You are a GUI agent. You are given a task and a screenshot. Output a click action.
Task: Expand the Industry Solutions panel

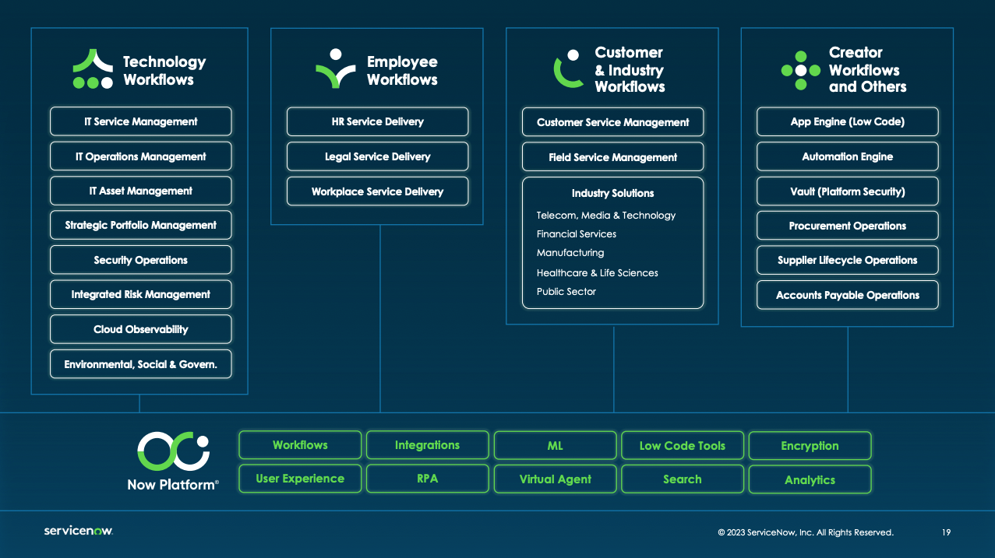click(x=613, y=193)
